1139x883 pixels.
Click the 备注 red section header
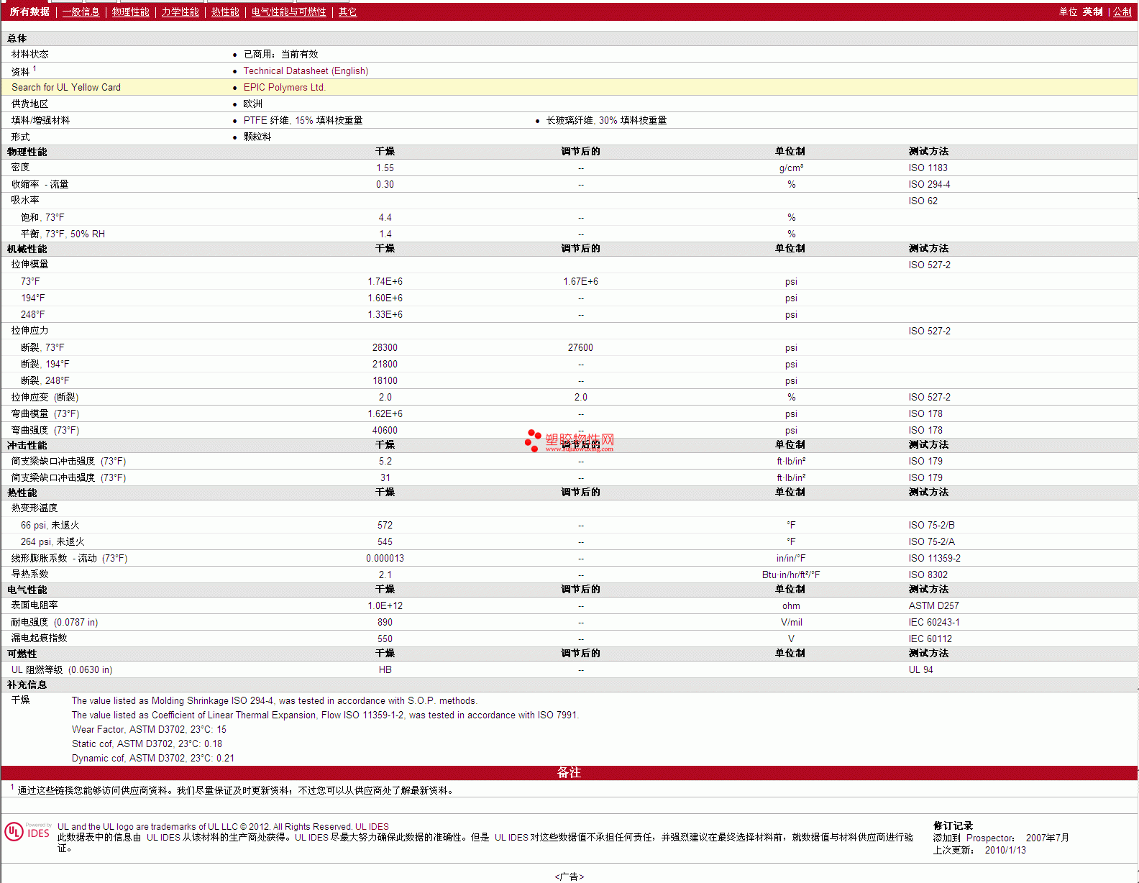[x=569, y=772]
